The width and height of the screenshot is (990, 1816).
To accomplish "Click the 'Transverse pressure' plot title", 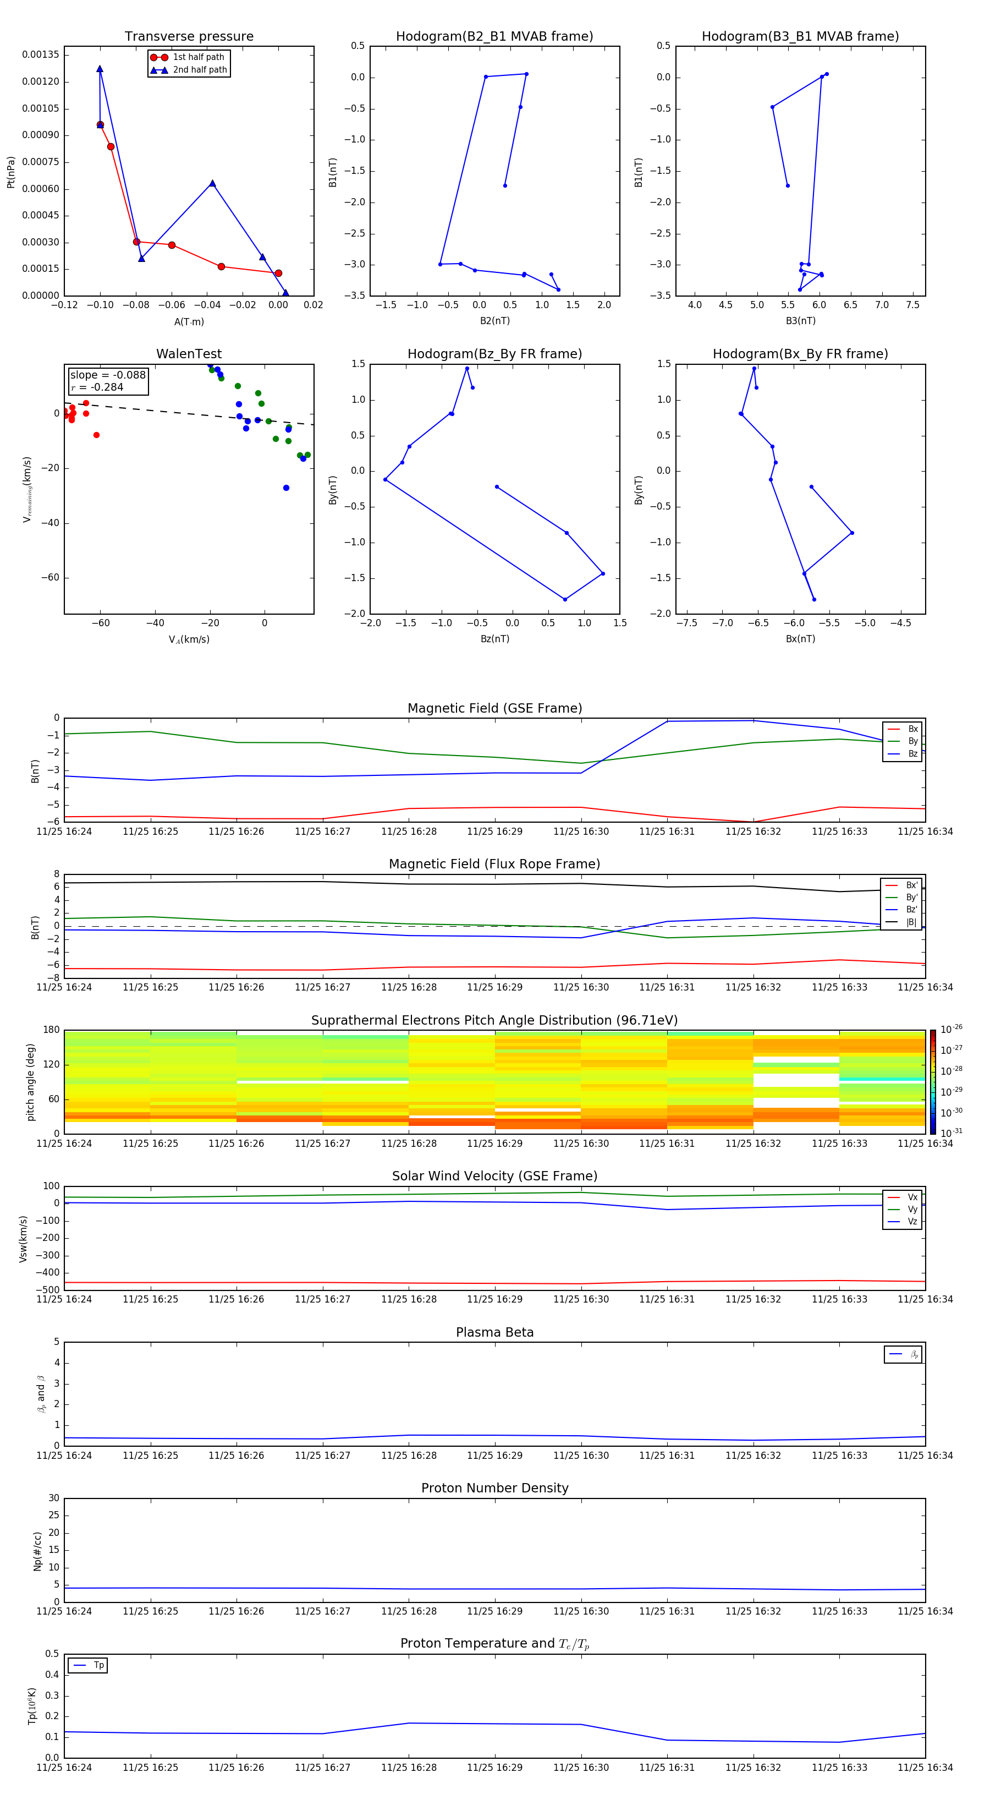I will tap(189, 36).
